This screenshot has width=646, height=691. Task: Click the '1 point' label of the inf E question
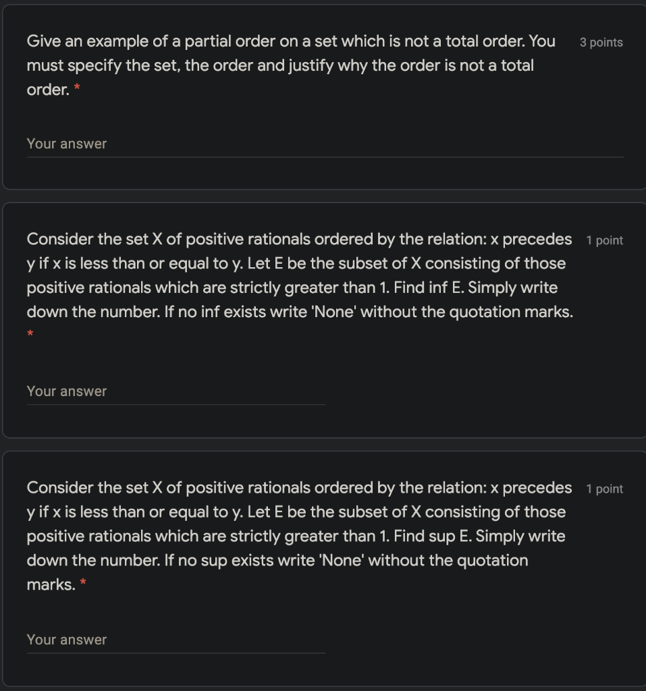pyautogui.click(x=605, y=240)
